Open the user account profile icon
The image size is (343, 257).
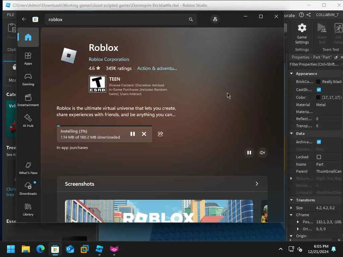pyautogui.click(x=215, y=19)
